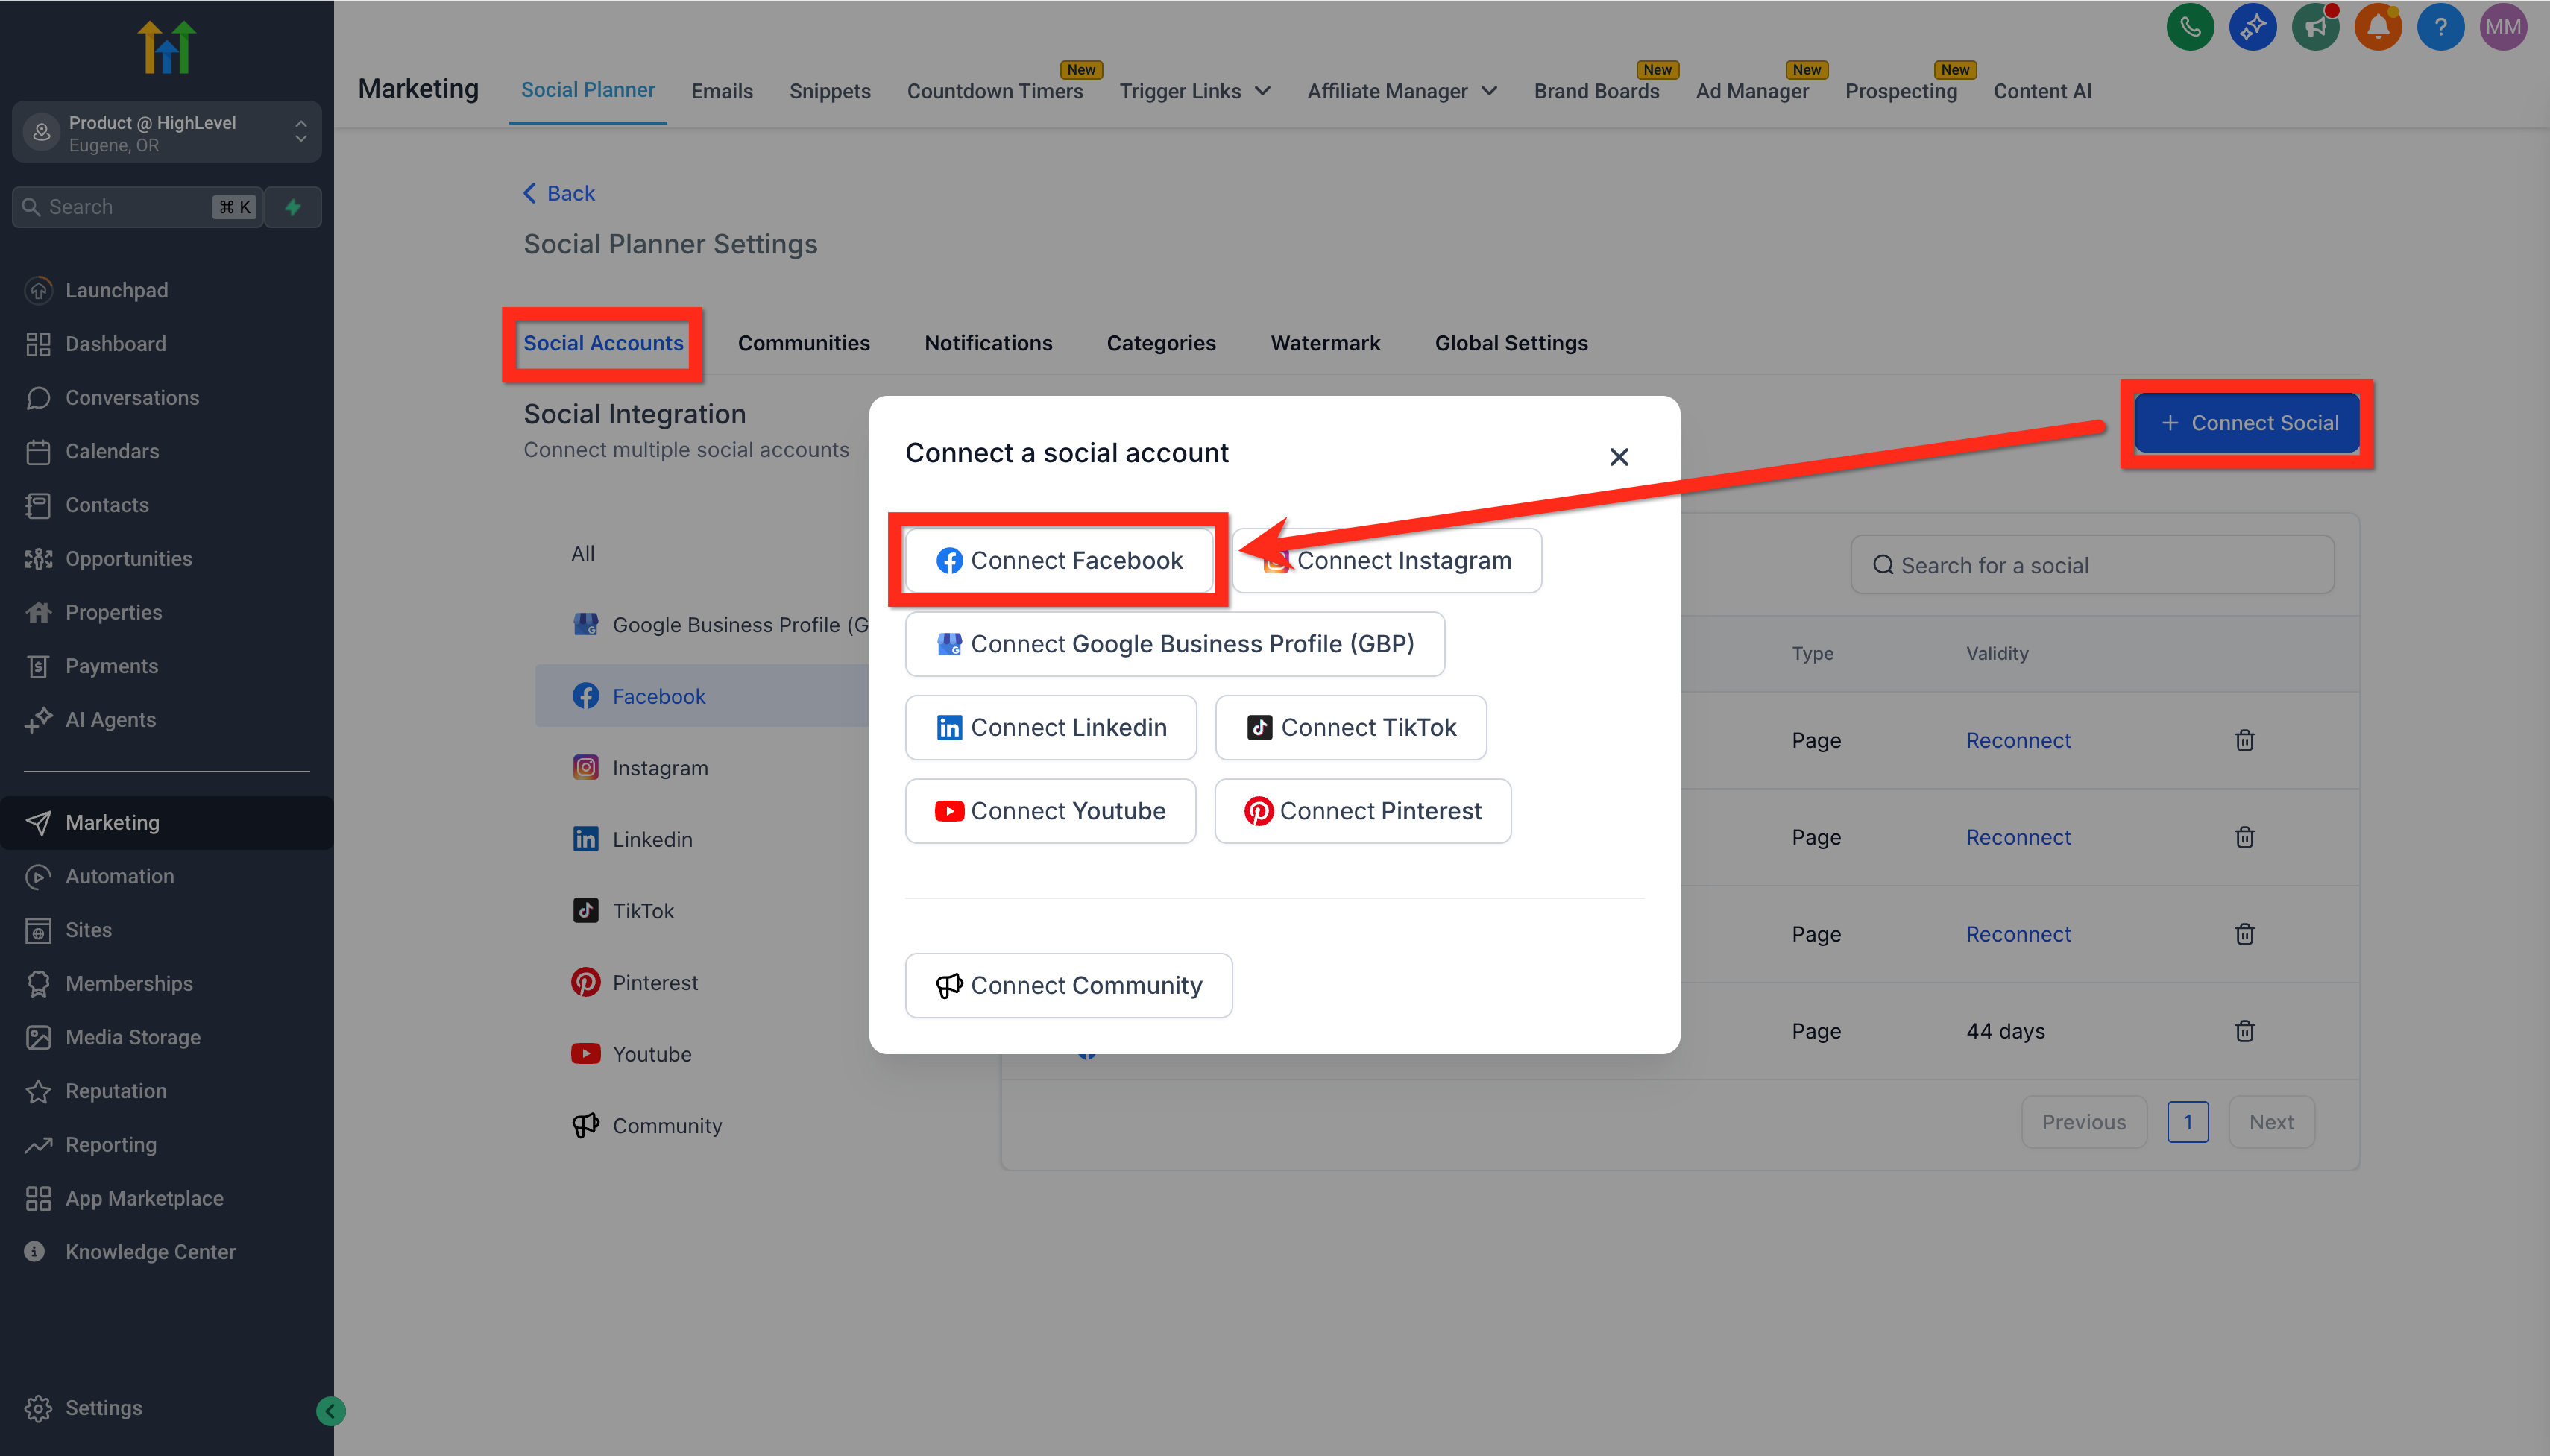Close the connect social account dialog
This screenshot has width=2550, height=1456.
click(x=1618, y=457)
